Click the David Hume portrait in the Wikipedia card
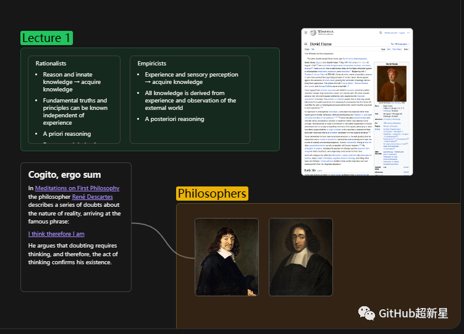464x334 pixels. (x=392, y=84)
